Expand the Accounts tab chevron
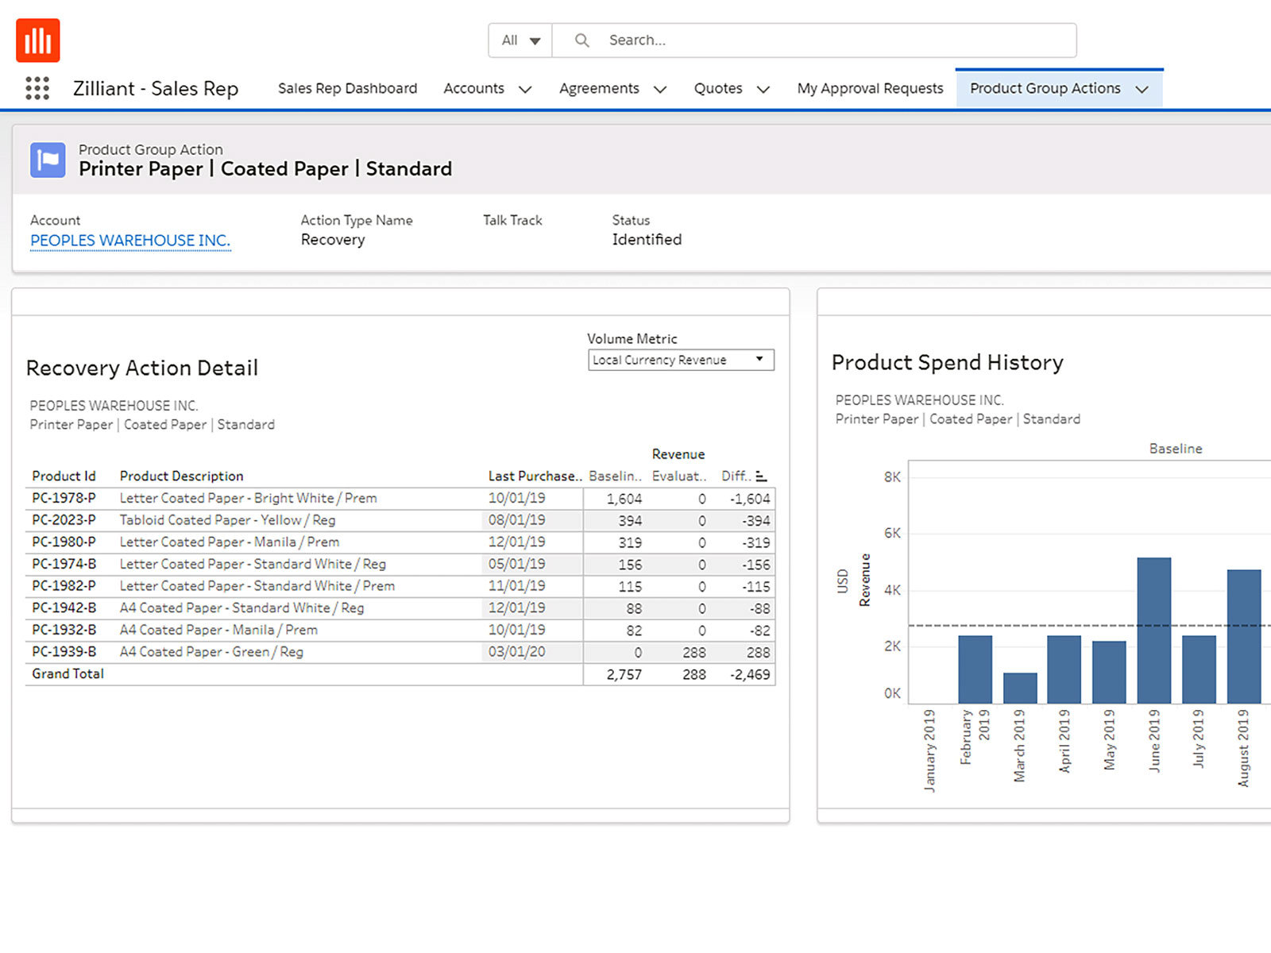 (x=525, y=90)
